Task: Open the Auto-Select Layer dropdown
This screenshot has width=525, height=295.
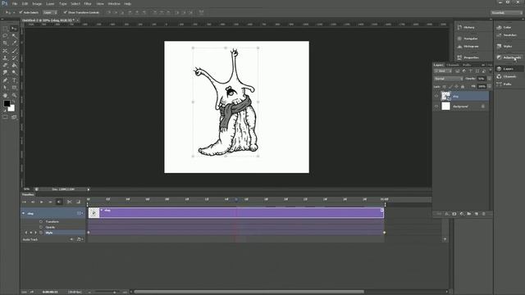Action: [x=50, y=12]
